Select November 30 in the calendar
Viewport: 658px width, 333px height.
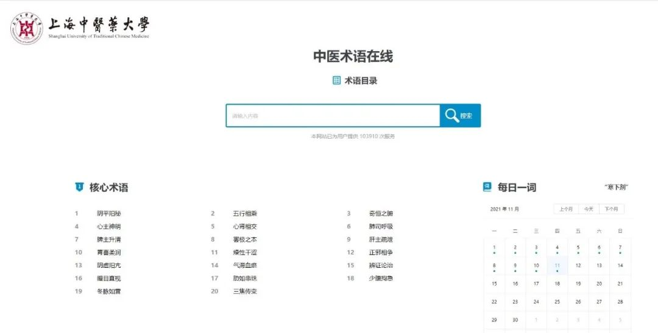coord(515,320)
